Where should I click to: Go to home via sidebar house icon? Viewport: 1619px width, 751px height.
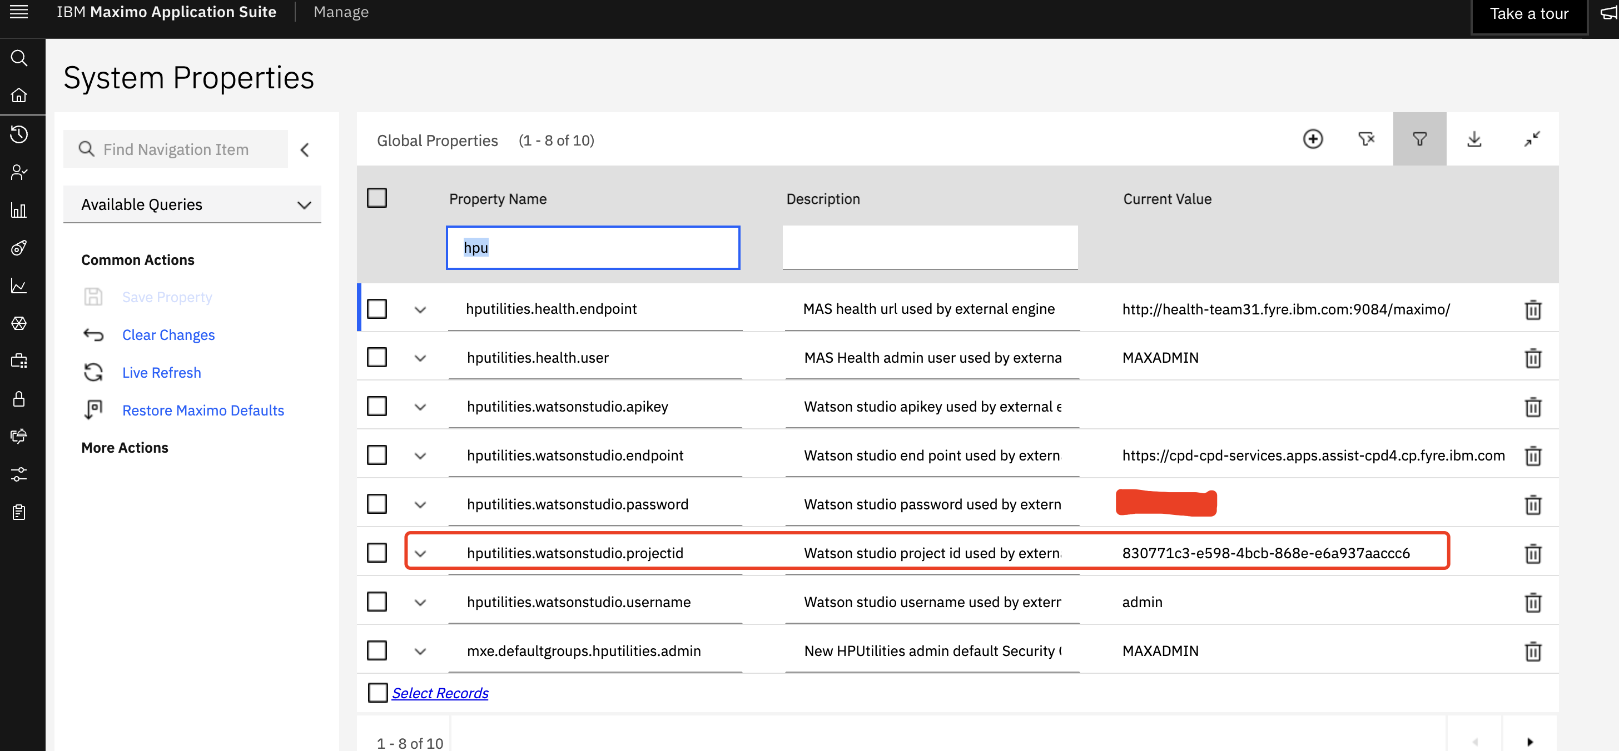point(19,96)
